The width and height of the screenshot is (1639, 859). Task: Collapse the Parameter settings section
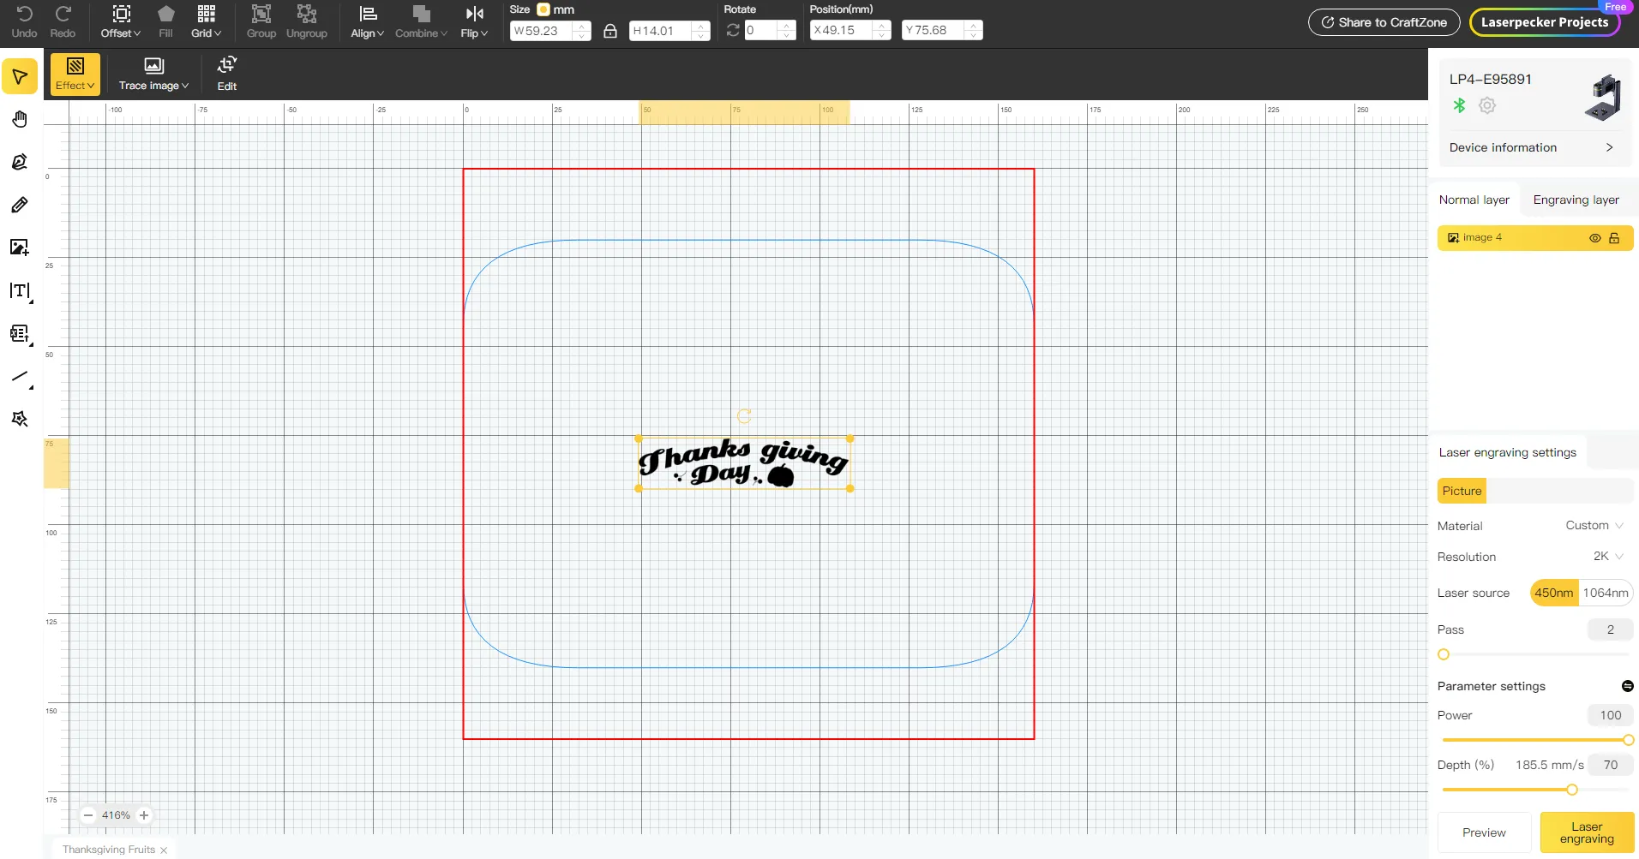point(1628,686)
